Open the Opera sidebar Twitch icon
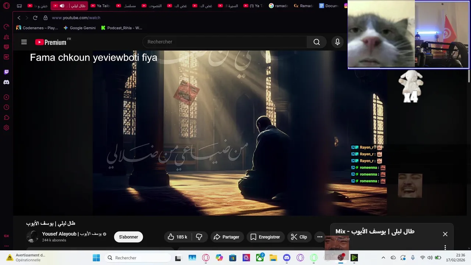Image resolution: width=471 pixels, height=265 pixels. point(6,72)
